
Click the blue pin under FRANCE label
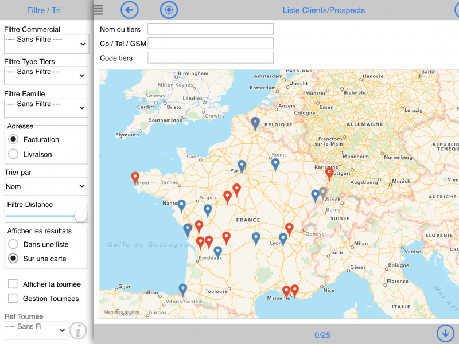click(256, 239)
